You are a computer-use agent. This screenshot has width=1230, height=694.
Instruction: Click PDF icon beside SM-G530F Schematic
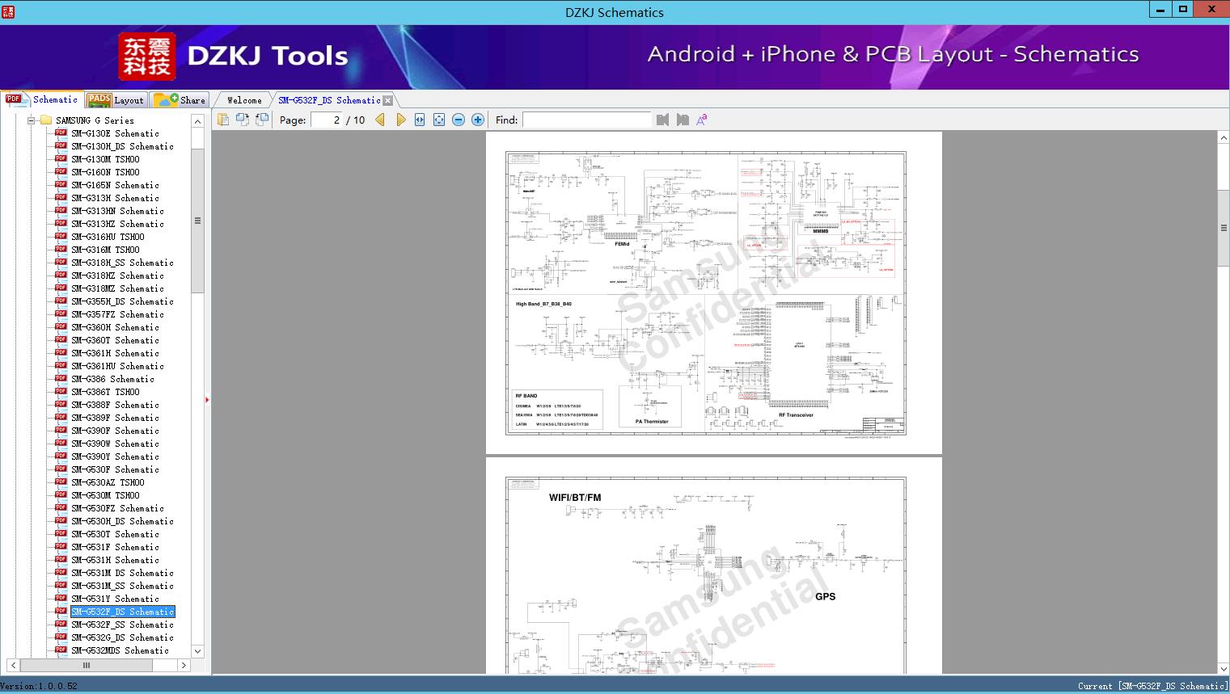click(61, 469)
